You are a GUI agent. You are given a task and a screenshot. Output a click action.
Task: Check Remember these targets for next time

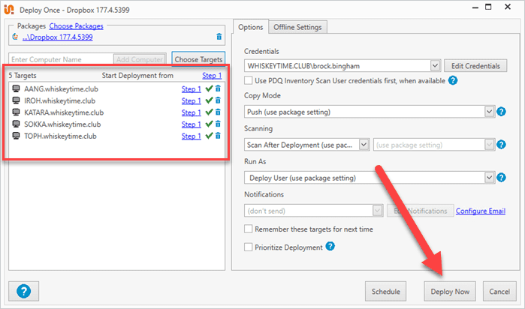[248, 229]
